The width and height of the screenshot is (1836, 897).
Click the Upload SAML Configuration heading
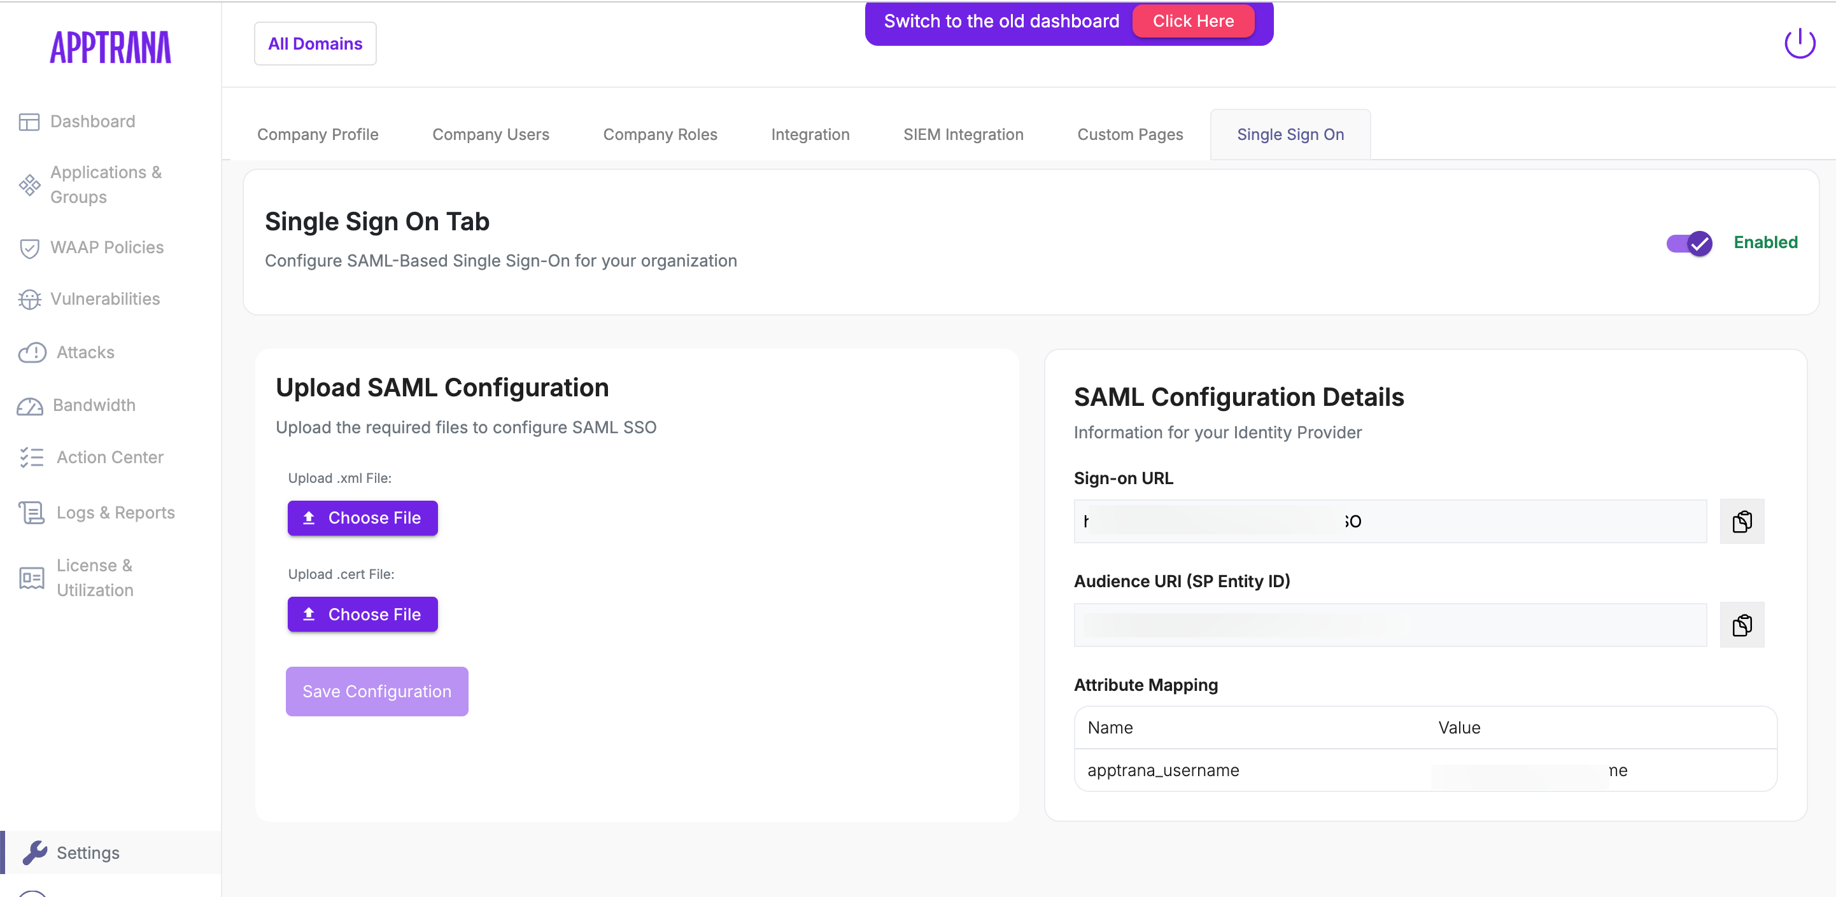(442, 387)
